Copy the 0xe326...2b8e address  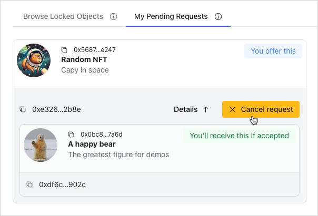coord(23,109)
